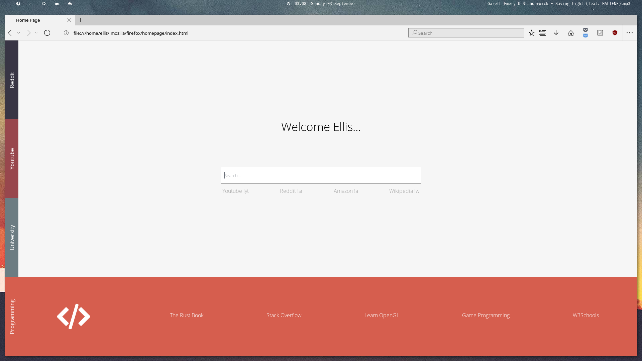The image size is (642, 361).
Task: Select the Reddit sidebar tab
Action: coord(12,80)
